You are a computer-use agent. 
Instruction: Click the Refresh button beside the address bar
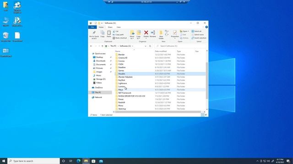[150, 46]
